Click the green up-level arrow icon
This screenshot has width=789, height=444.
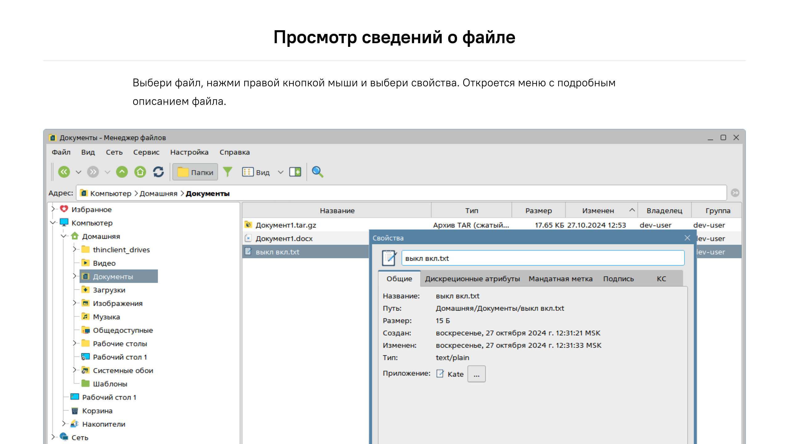122,172
